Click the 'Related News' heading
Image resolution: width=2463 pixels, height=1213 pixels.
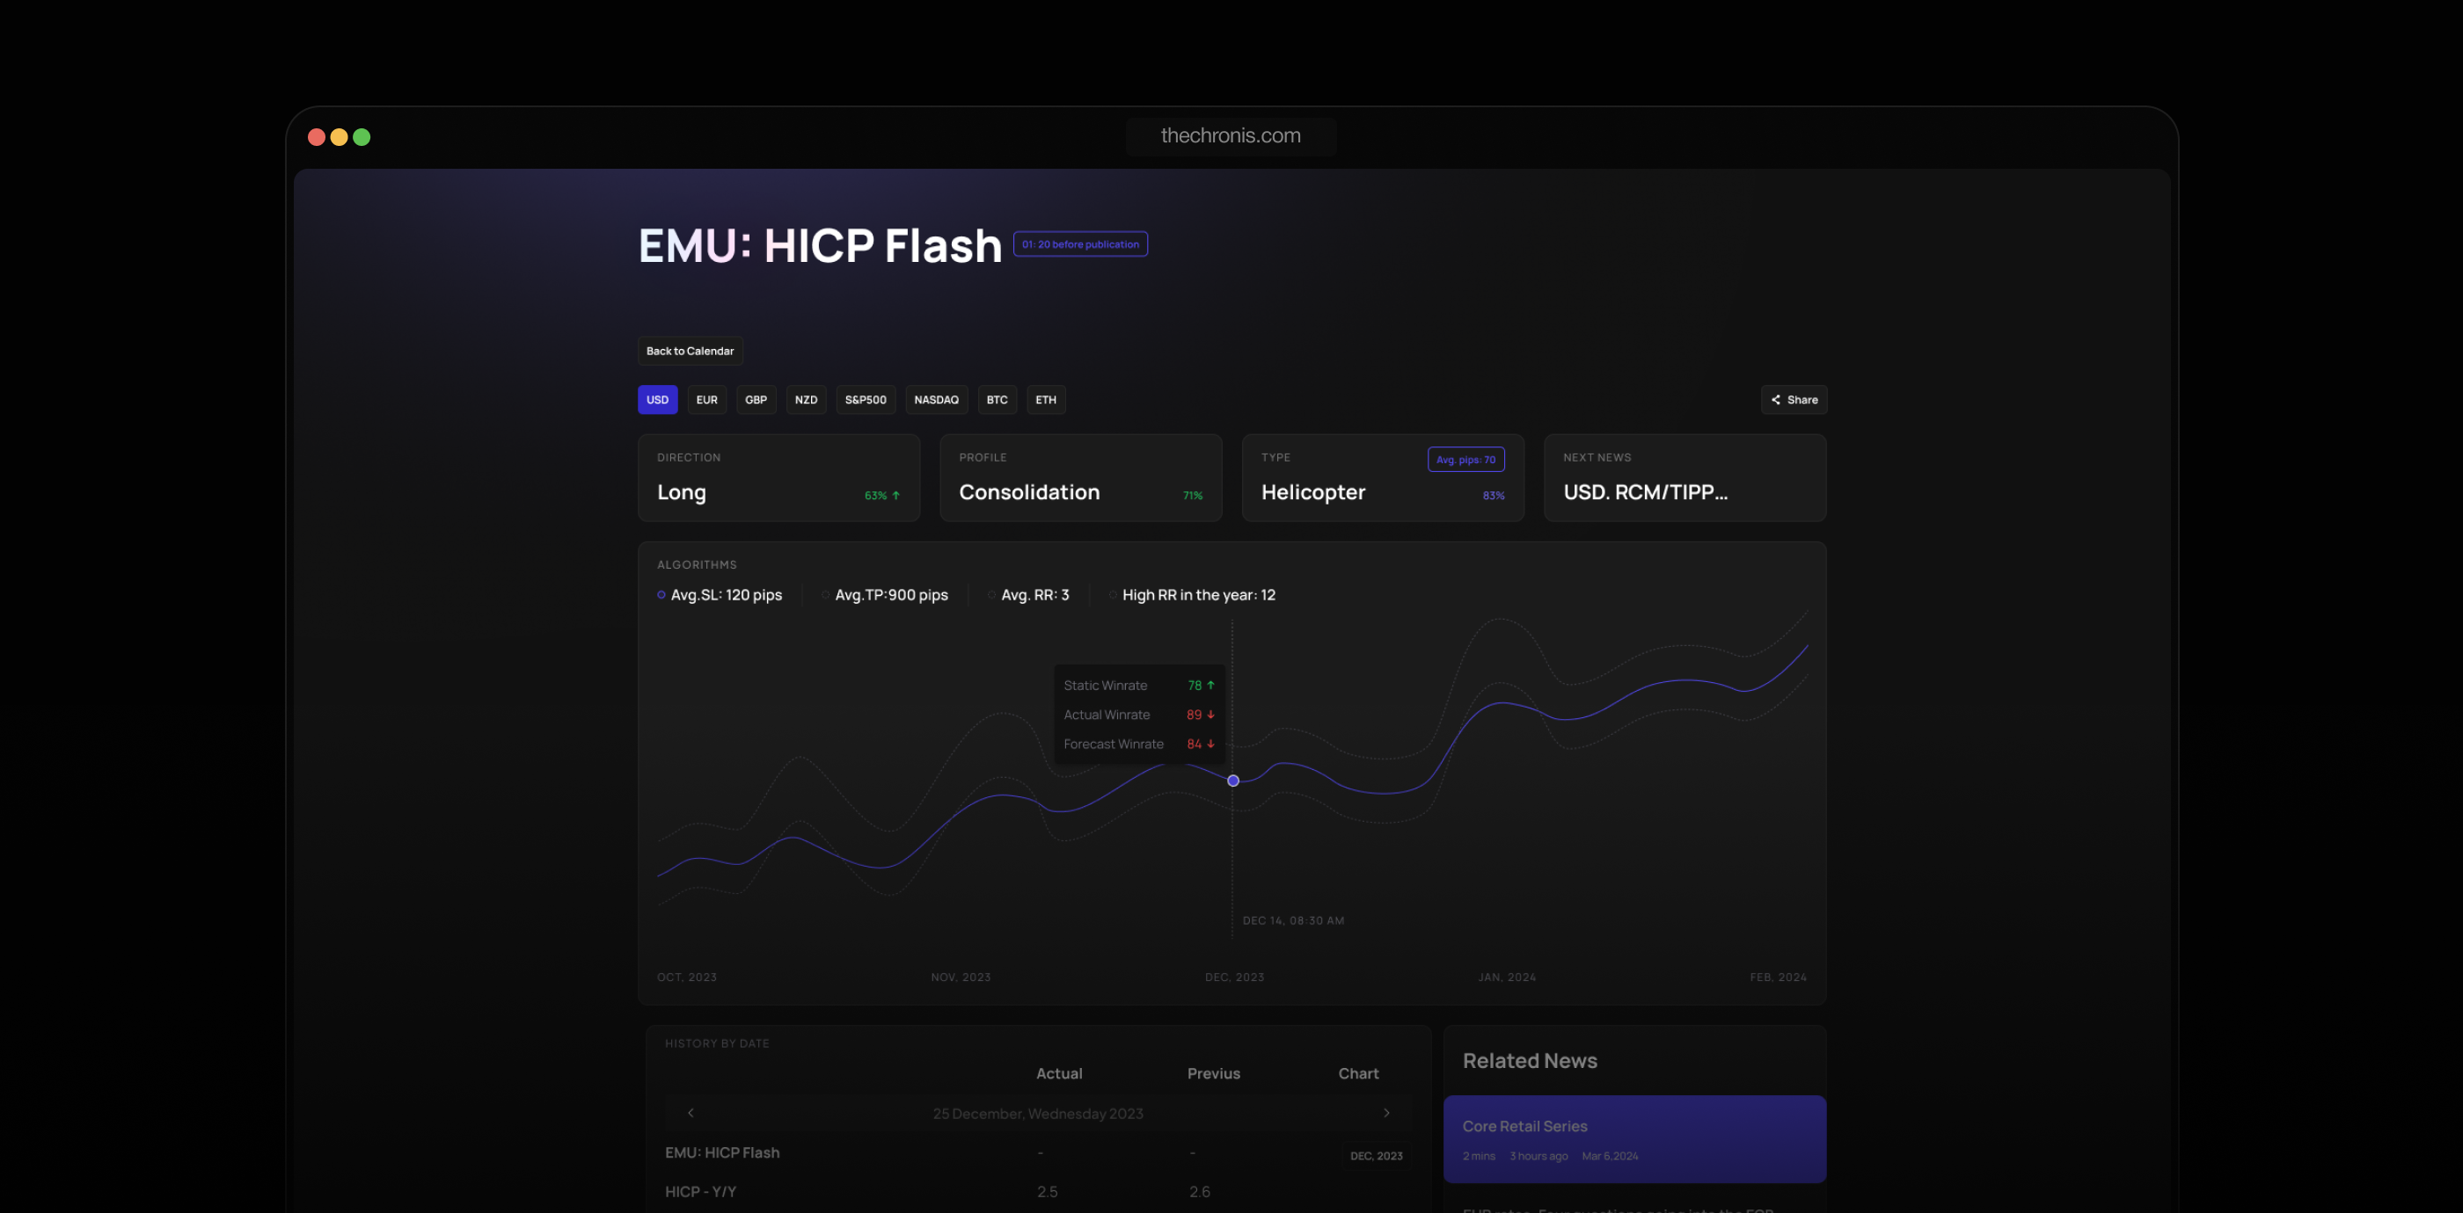click(1530, 1061)
